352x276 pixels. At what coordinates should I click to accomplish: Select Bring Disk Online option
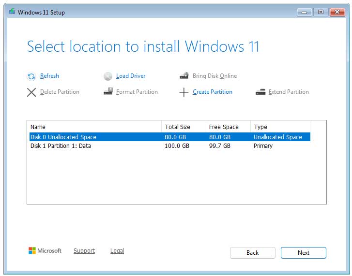214,76
